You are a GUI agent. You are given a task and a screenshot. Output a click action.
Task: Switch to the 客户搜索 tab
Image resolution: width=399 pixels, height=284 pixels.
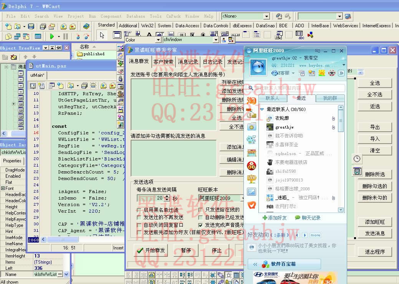(x=163, y=62)
